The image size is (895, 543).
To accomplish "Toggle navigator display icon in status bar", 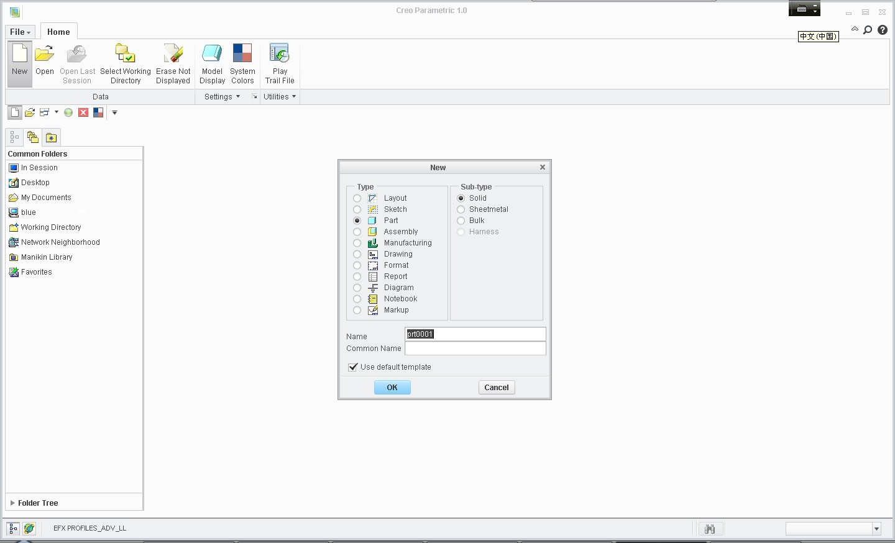I will (13, 528).
